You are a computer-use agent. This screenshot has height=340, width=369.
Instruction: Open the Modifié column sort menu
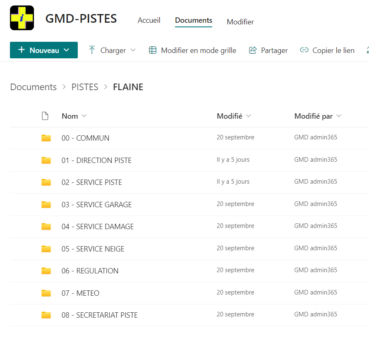(249, 116)
